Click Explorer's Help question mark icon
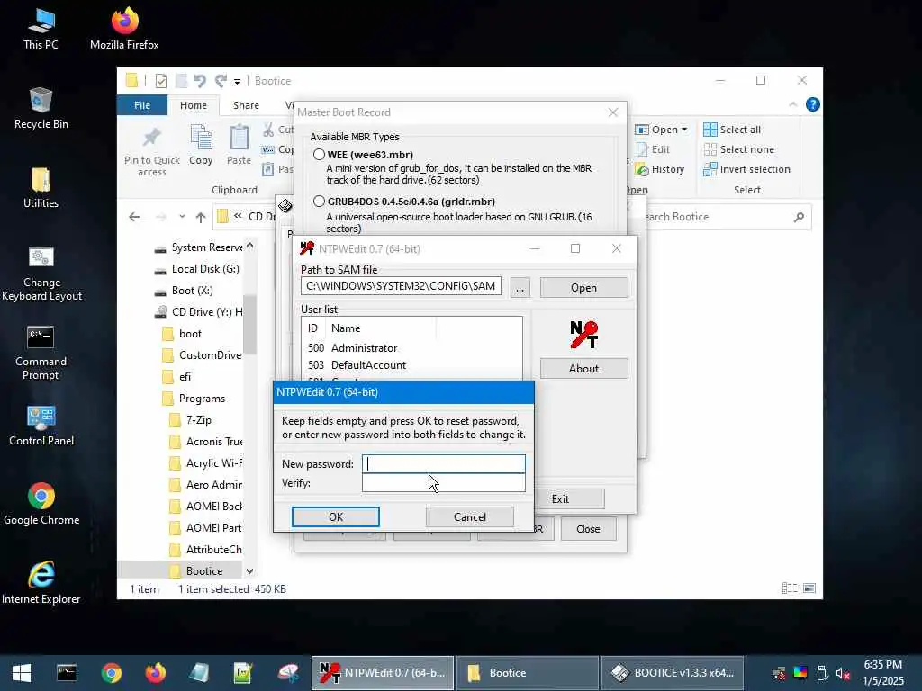The image size is (922, 691). pos(813,104)
